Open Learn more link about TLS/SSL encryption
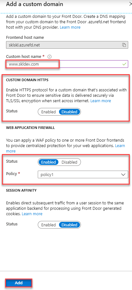Image resolution: width=132 pixels, height=290 pixels. 101,101
